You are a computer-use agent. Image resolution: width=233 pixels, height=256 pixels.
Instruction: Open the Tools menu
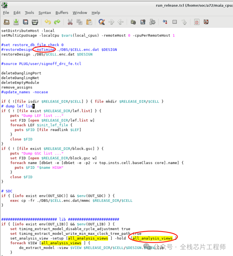pos(29,13)
